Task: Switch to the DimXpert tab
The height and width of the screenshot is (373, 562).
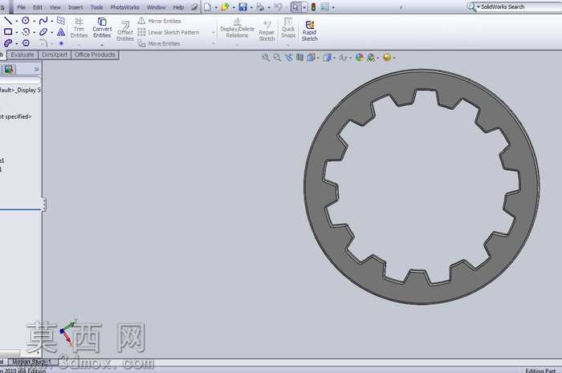Action: [x=55, y=55]
